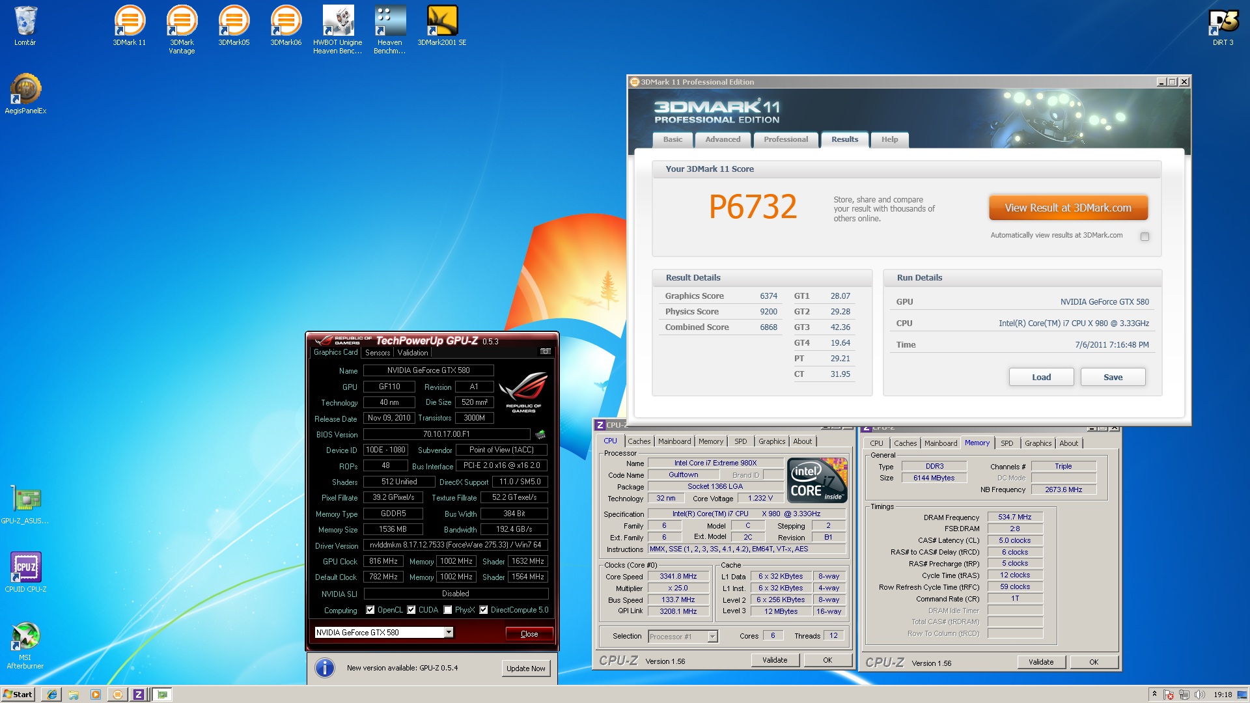Click the Update Now button
Image resolution: width=1250 pixels, height=703 pixels.
point(525,669)
